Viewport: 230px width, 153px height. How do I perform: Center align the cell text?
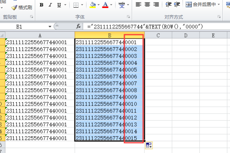point(147,5)
